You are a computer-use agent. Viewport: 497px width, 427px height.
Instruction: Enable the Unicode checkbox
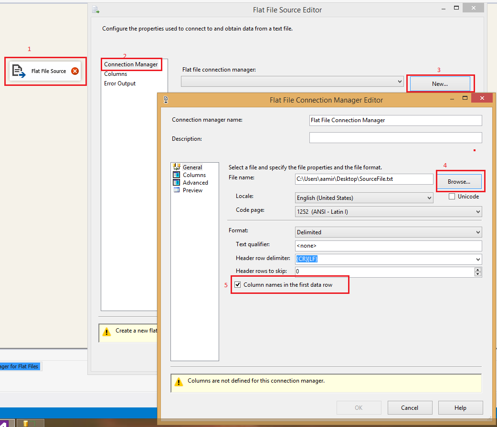(451, 196)
